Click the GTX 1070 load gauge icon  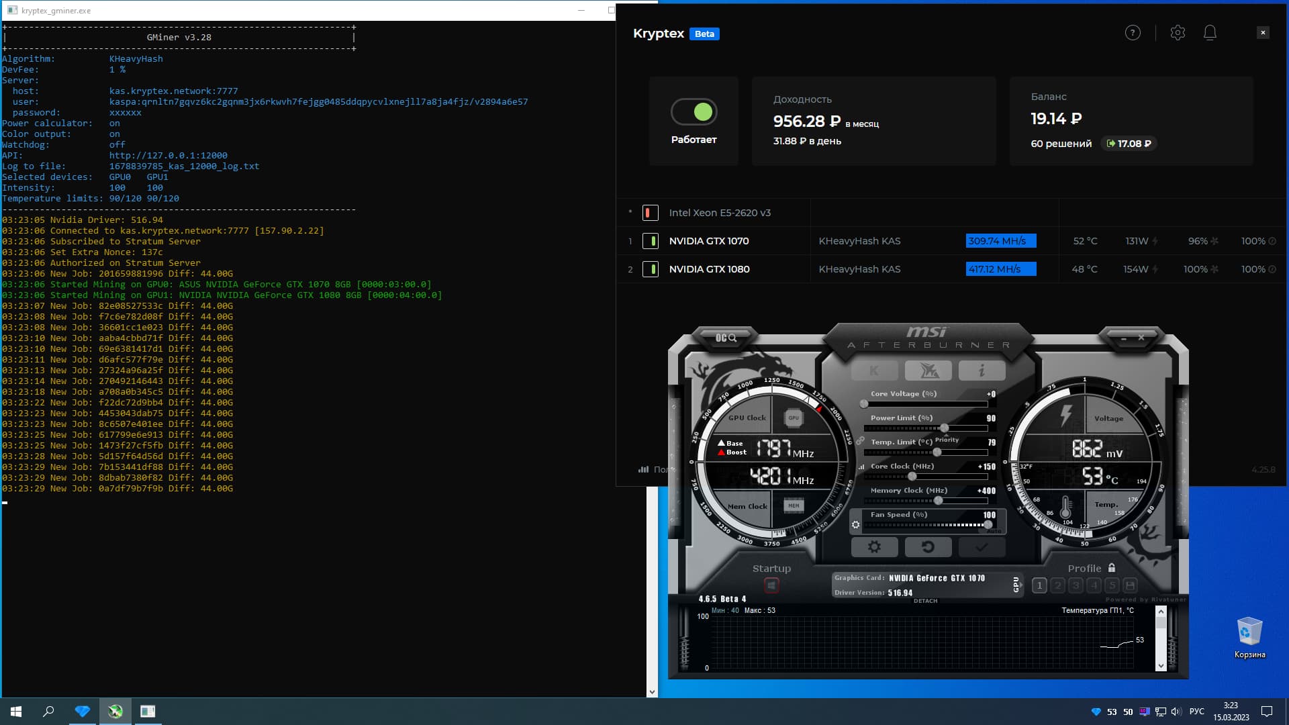[x=1272, y=241]
